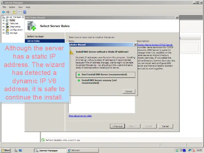Click the Diagnostics icon in the tree
The height and width of the screenshot is (153, 204).
(7, 26)
